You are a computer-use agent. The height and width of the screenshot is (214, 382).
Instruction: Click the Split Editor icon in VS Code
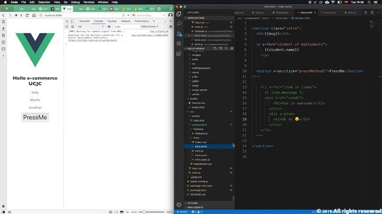(x=372, y=12)
